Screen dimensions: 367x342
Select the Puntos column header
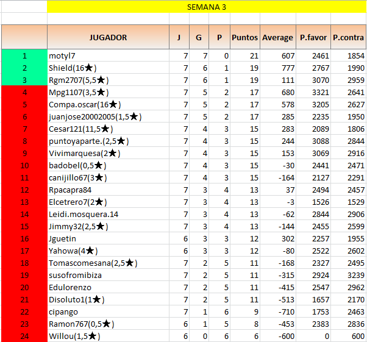(244, 37)
